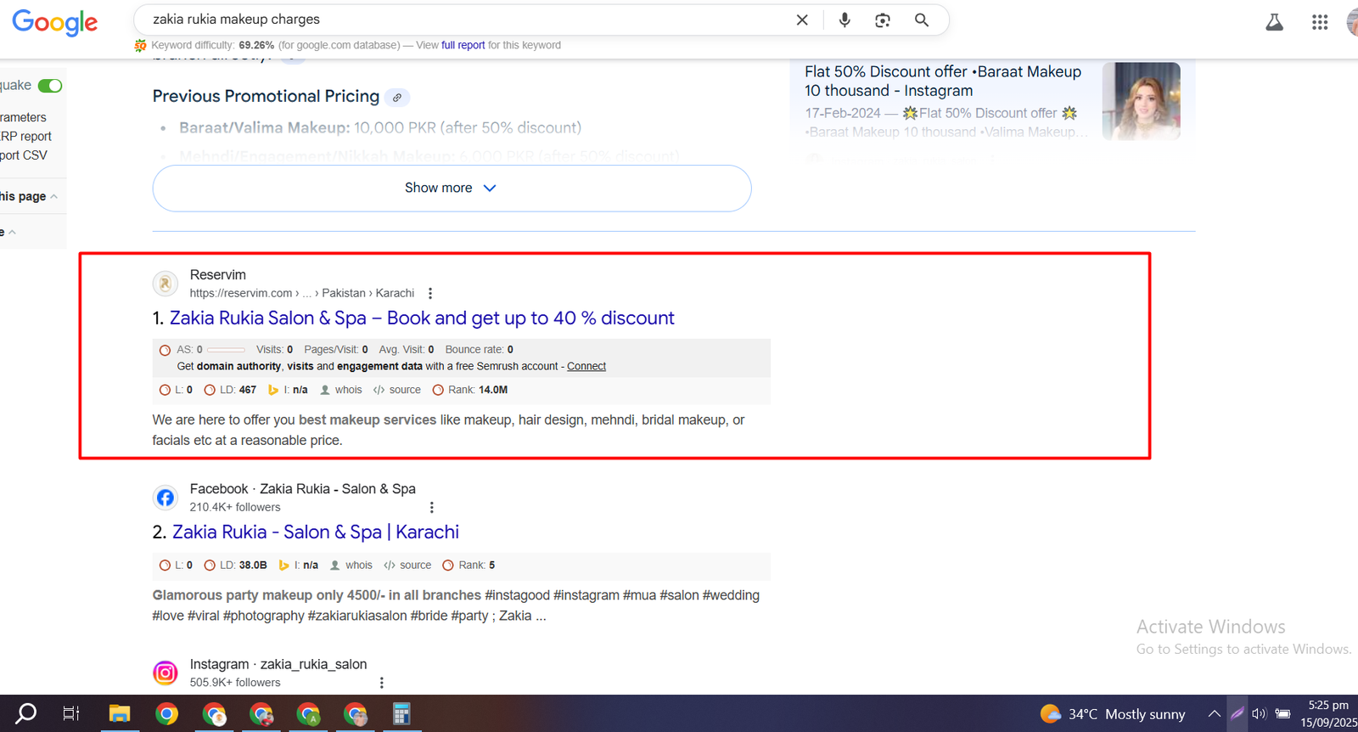The height and width of the screenshot is (732, 1358).
Task: Open options menu for Facebook result
Action: coord(431,507)
